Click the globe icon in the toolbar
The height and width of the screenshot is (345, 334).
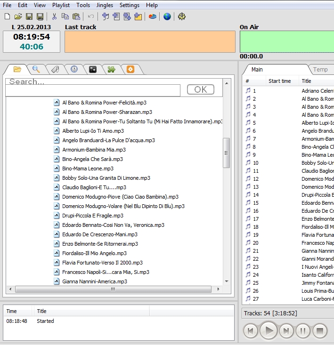tap(167, 16)
